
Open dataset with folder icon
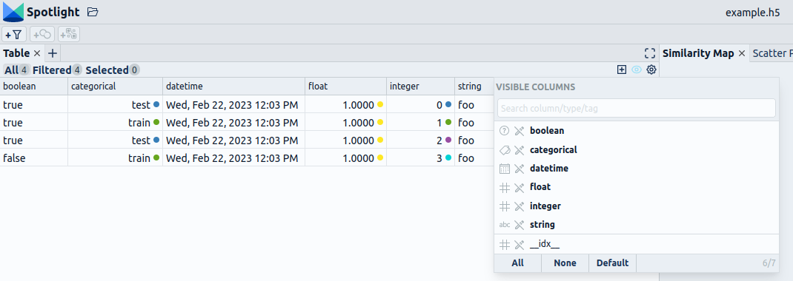point(92,12)
